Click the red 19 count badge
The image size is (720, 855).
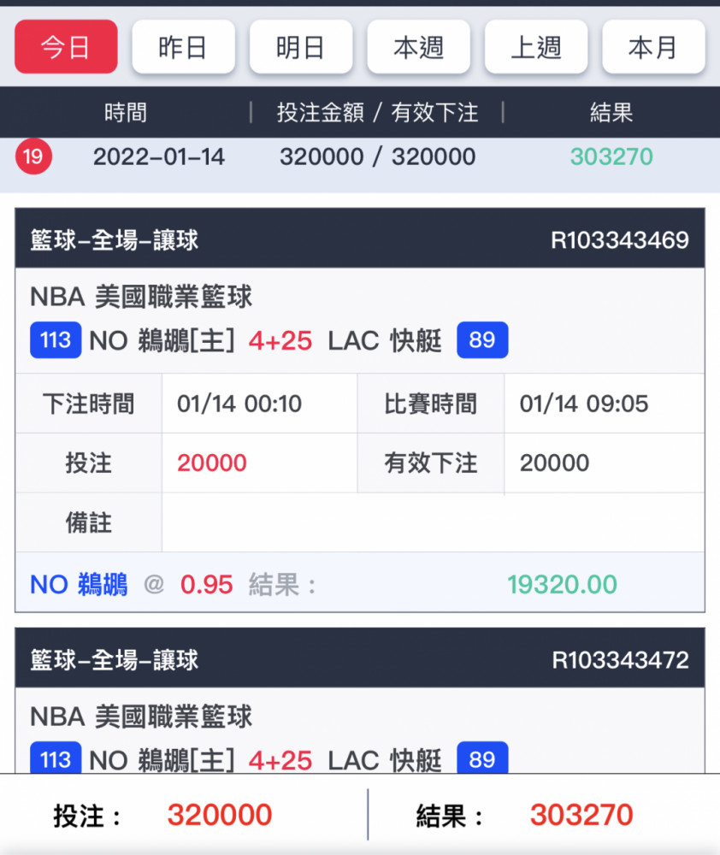point(33,157)
